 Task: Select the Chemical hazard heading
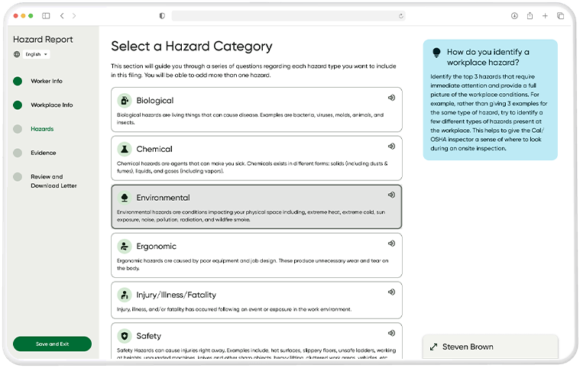154,149
